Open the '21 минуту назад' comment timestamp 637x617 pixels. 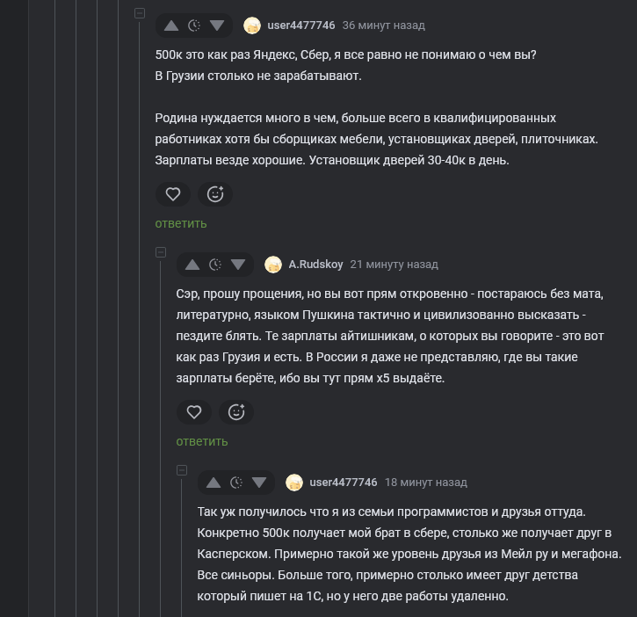coord(394,265)
